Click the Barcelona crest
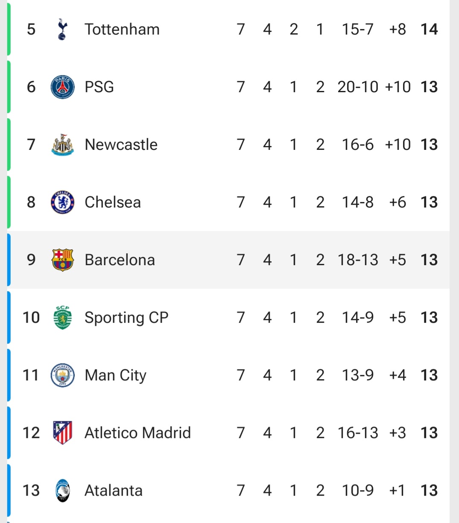This screenshot has height=523, width=459. click(62, 260)
